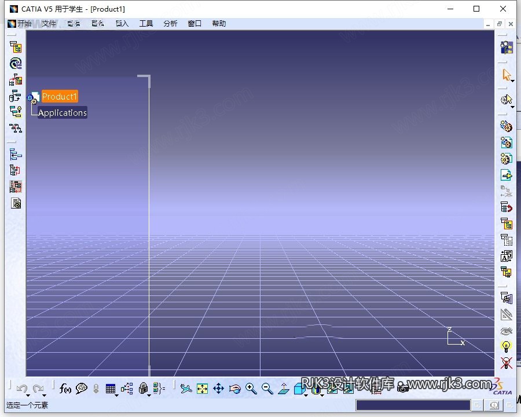Select the Product1 node in the tree

pos(60,97)
